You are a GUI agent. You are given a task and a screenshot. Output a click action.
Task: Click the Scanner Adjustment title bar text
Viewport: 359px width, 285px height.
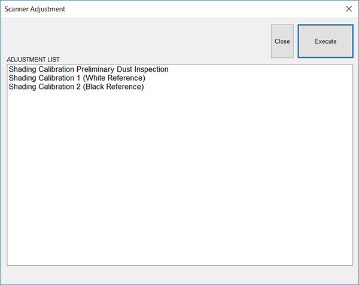tap(35, 9)
